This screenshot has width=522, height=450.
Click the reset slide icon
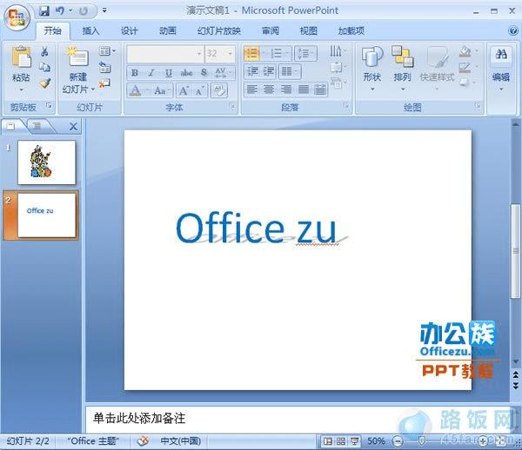point(105,67)
